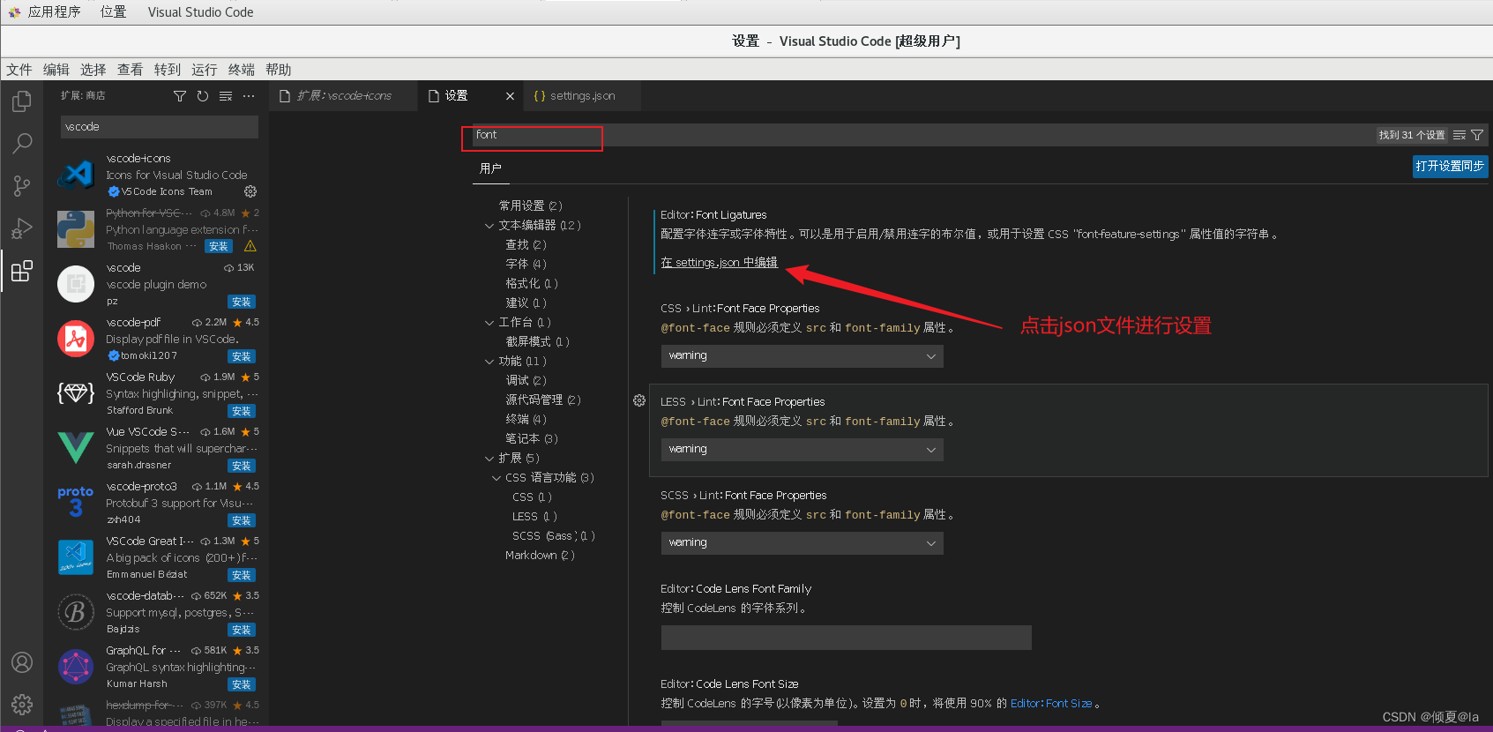Image resolution: width=1493 pixels, height=732 pixels.
Task: Collapse CSS 语言功能 tree section
Action: pyautogui.click(x=496, y=478)
